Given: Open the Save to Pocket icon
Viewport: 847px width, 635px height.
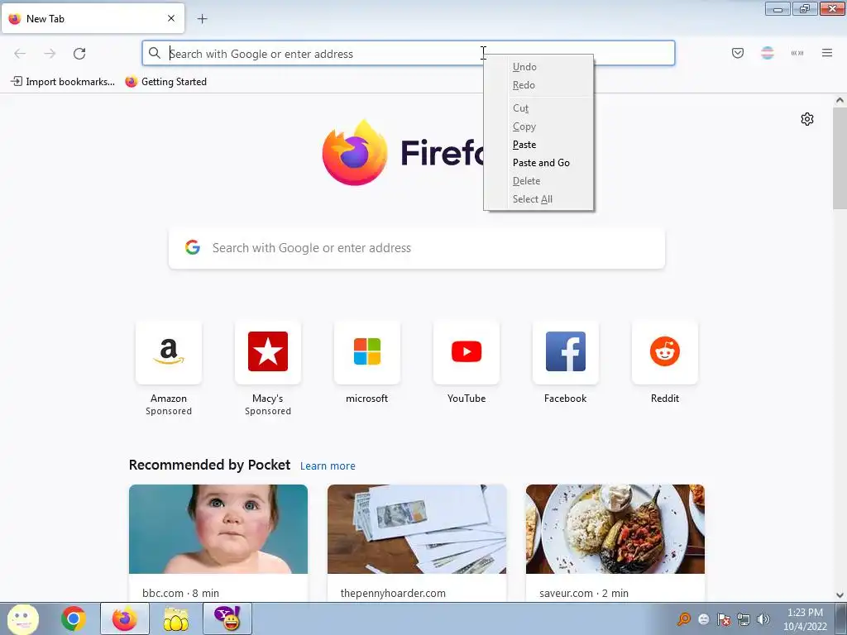Looking at the screenshot, I should (x=737, y=53).
